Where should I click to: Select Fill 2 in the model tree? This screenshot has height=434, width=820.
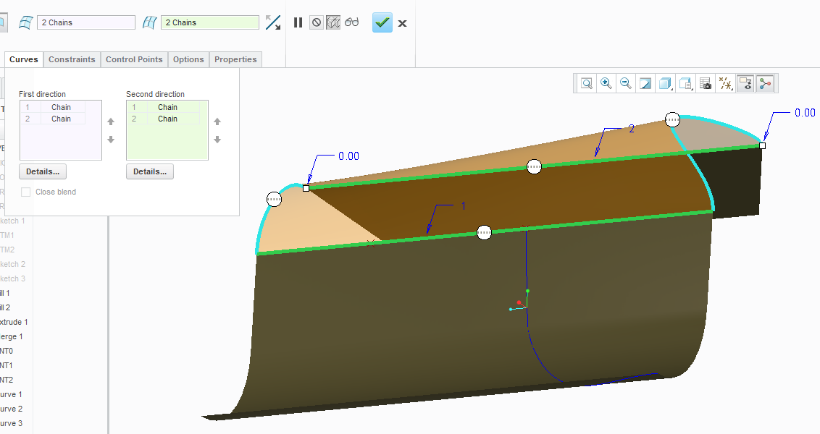pyautogui.click(x=5, y=307)
